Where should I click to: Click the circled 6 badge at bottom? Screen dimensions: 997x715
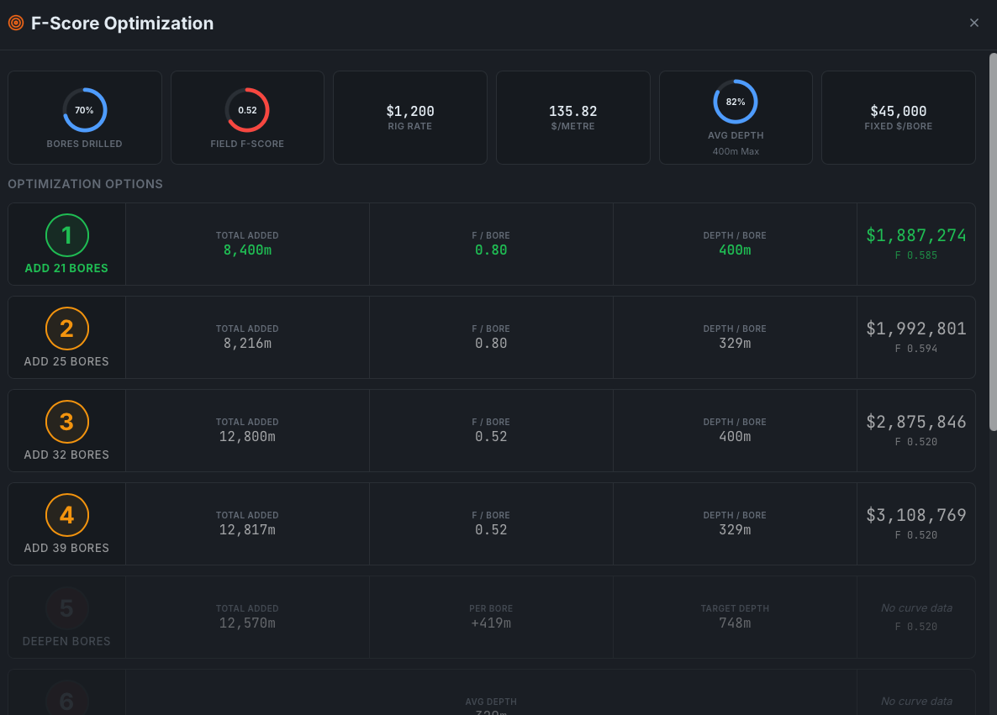(66, 702)
